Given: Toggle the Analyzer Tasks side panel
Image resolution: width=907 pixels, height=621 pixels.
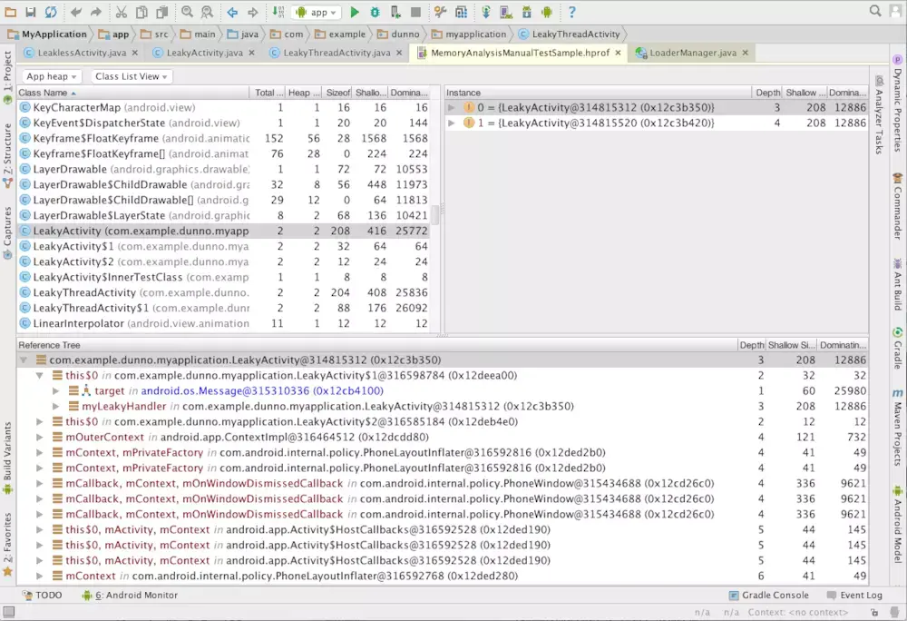Looking at the screenshot, I should [x=879, y=114].
